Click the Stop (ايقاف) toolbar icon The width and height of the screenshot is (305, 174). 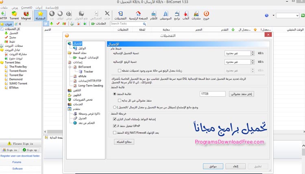[x=60, y=15]
